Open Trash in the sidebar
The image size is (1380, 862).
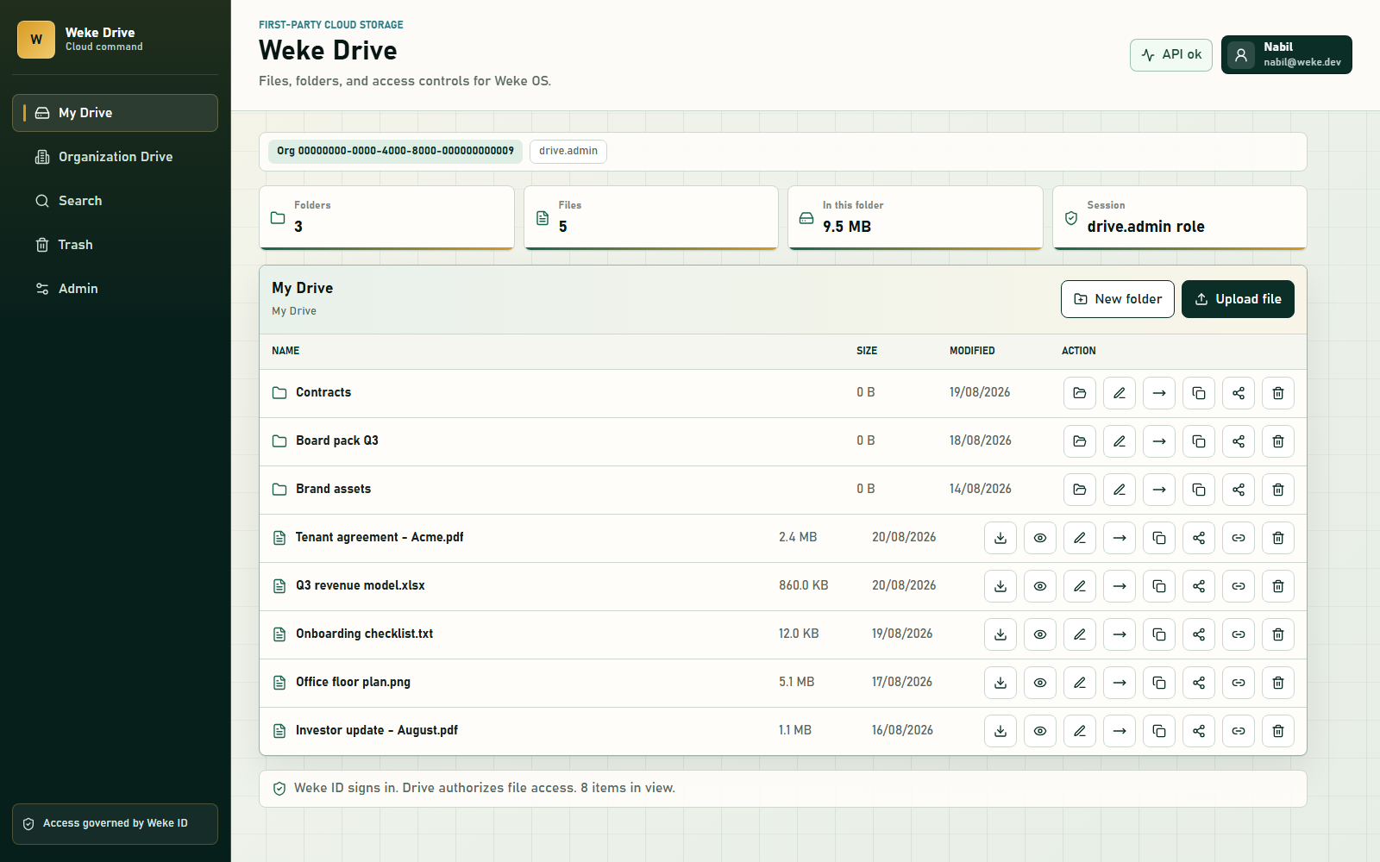[115, 245]
